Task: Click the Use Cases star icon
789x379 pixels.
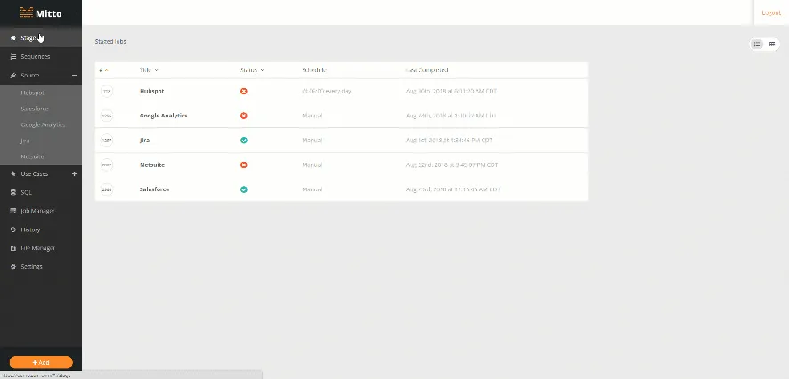Action: [13, 173]
